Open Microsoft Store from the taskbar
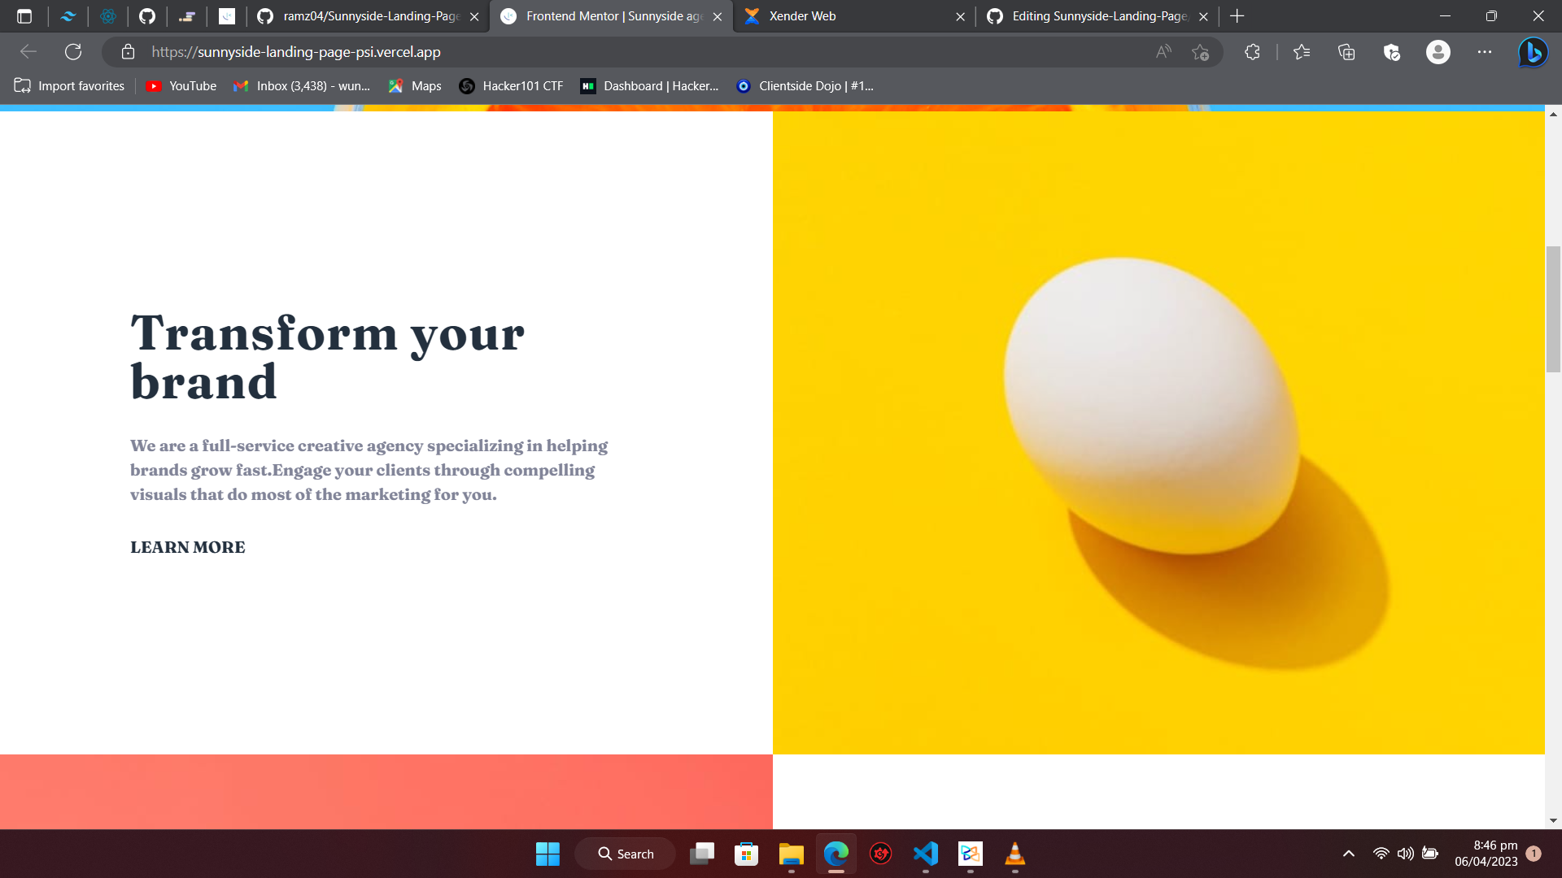This screenshot has height=878, width=1562. tap(746, 854)
